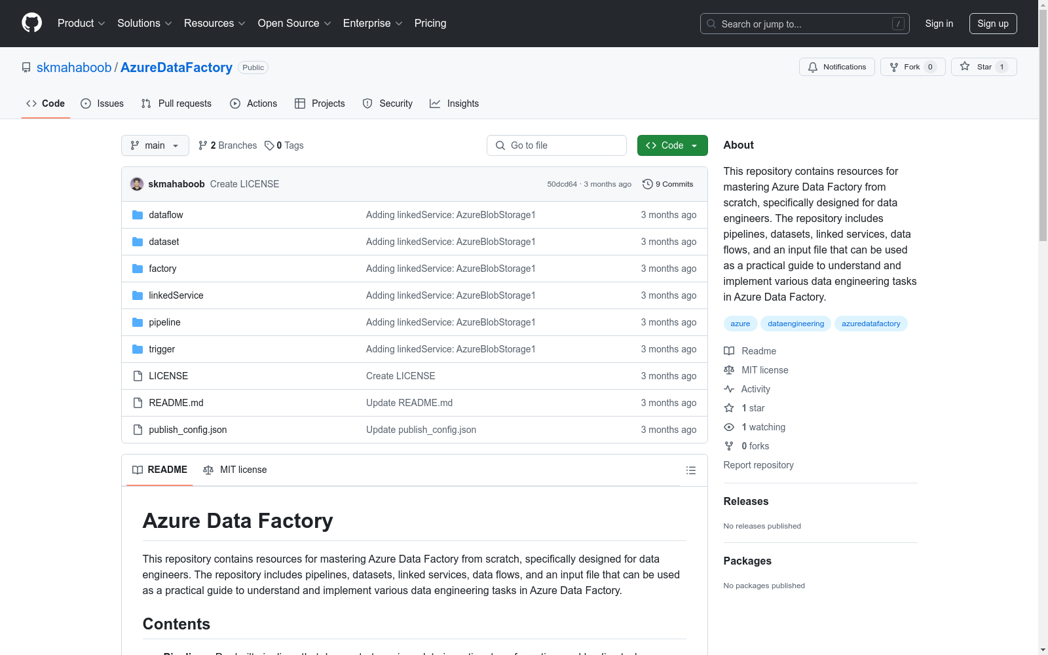Image resolution: width=1048 pixels, height=655 pixels.
Task: Click the star icon beside 1 star
Action: 729,408
